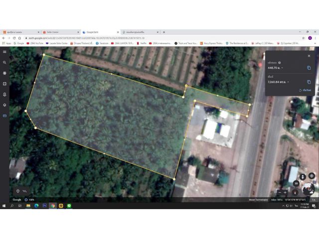
Task: Switch to the fourth browser tab with Thai title
Action: pyautogui.click(x=140, y=32)
